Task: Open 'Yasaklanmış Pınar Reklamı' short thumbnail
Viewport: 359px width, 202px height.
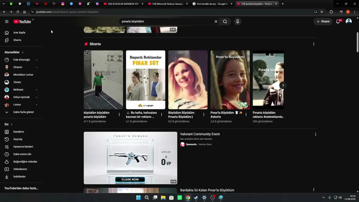Action: point(103,80)
